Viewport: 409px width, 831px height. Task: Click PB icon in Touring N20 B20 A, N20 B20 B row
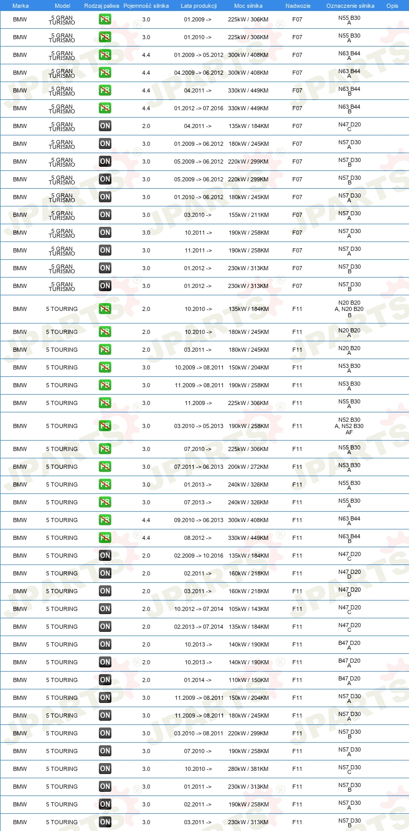click(x=105, y=309)
